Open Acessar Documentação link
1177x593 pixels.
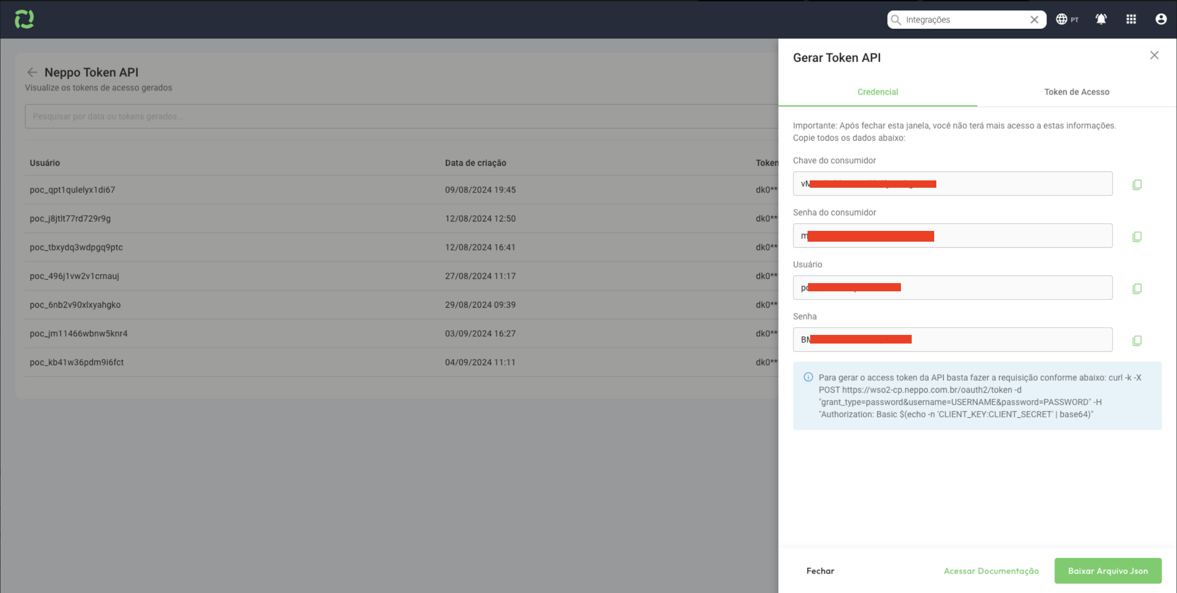pos(991,571)
